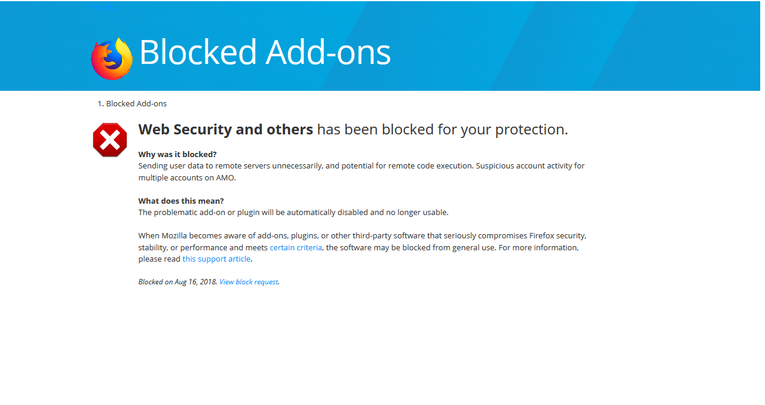Click the red blocked stop-sign icon
765x405 pixels.
coord(110,140)
